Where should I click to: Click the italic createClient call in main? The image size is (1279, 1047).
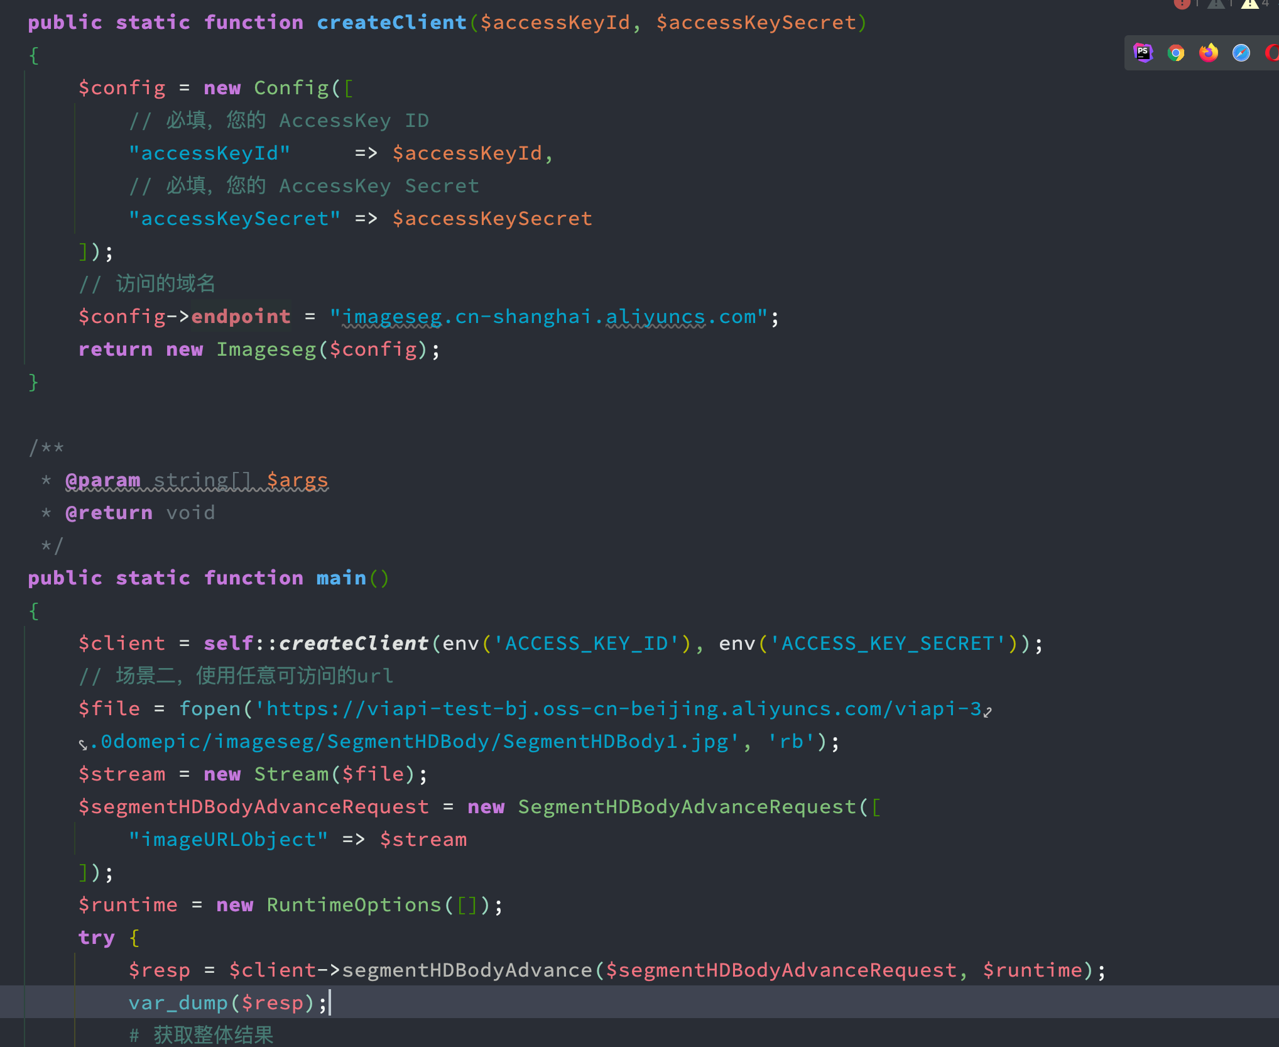pyautogui.click(x=353, y=644)
